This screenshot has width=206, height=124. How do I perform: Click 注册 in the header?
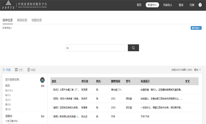click(x=192, y=5)
